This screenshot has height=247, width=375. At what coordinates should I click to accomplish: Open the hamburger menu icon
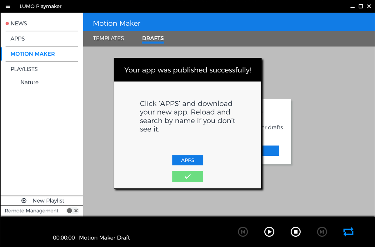pyautogui.click(x=8, y=6)
